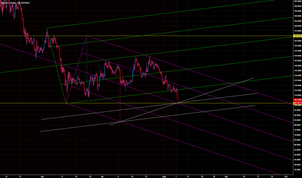
Task: Click the Jun label on time axis
Action: 42,176
